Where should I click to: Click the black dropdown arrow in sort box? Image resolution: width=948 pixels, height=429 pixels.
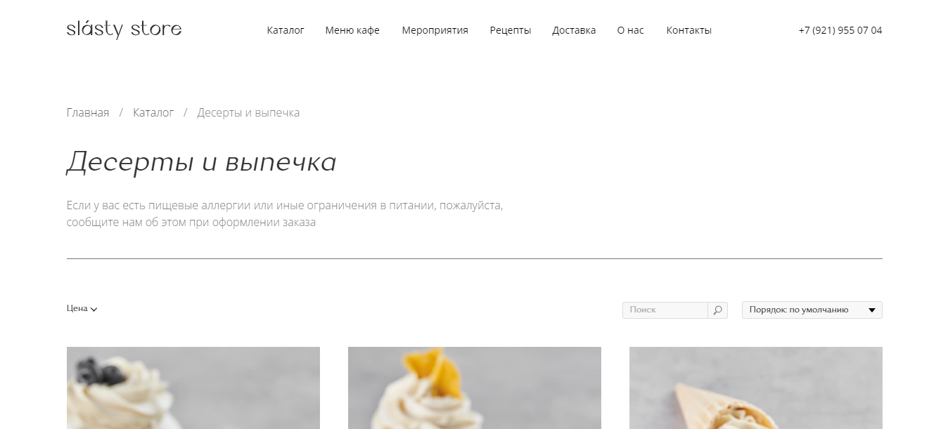[872, 310]
